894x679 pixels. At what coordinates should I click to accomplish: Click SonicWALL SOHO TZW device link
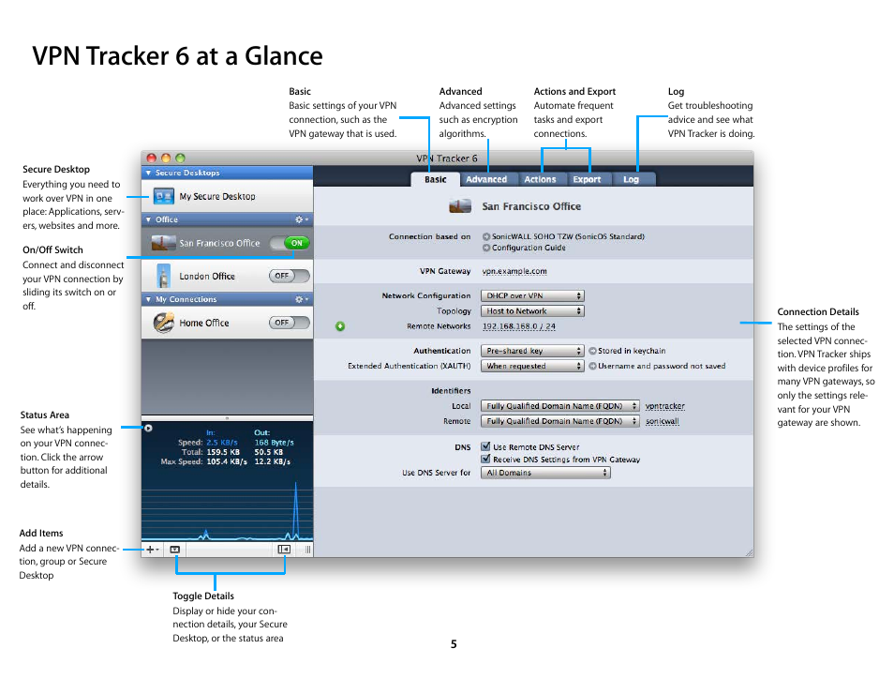[x=568, y=236]
